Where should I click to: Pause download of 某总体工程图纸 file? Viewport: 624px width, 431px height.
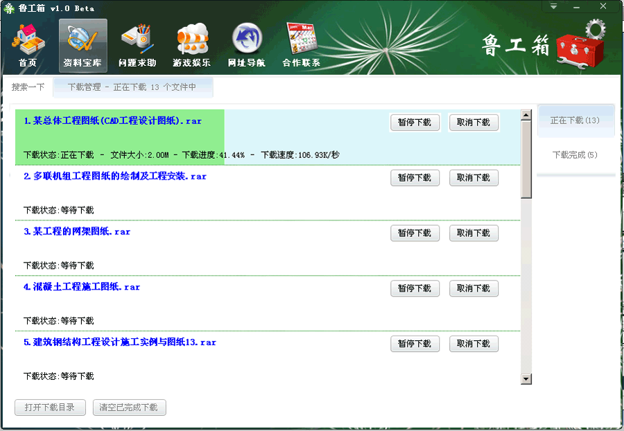(415, 123)
